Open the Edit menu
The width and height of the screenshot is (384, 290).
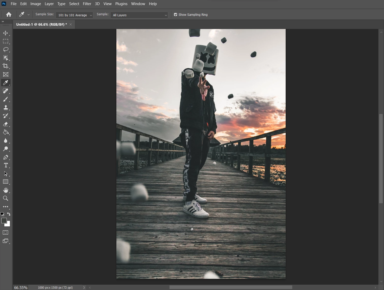click(23, 4)
